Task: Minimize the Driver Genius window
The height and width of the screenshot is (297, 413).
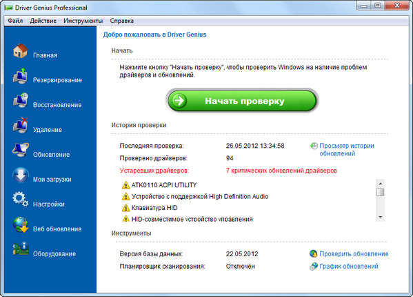Action: pyautogui.click(x=364, y=6)
